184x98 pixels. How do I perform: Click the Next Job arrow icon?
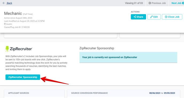point(183,3)
